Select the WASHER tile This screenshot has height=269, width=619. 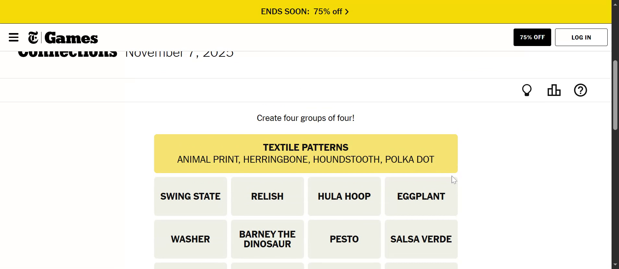pos(190,239)
